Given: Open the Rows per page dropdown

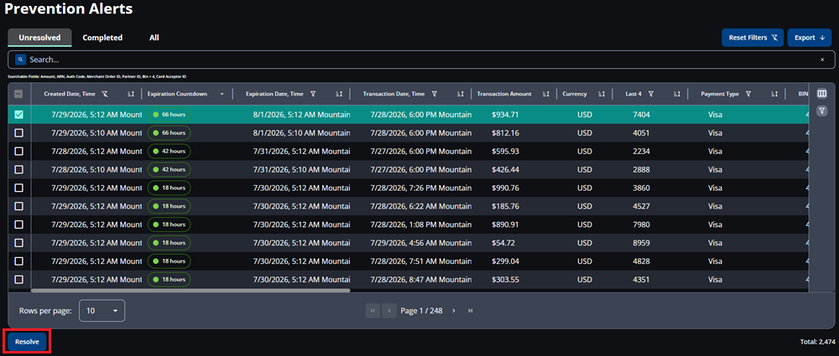Looking at the screenshot, I should click(102, 311).
